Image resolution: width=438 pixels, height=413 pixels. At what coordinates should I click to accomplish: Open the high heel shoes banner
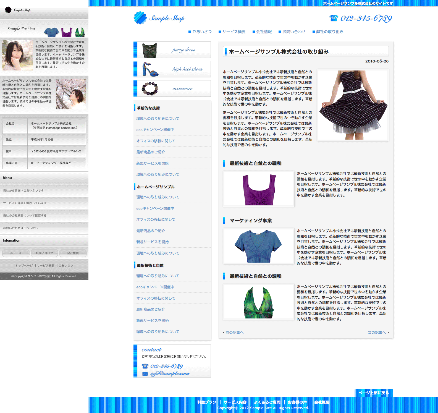point(172,69)
